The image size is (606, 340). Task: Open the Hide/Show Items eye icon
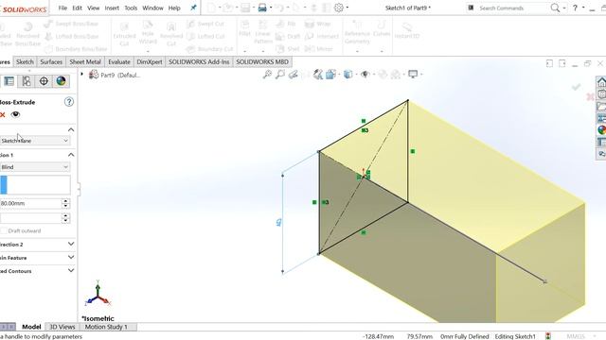[x=365, y=74]
